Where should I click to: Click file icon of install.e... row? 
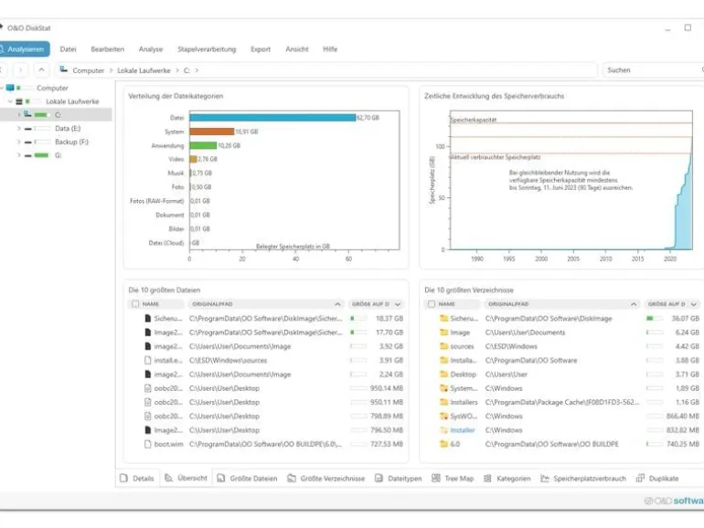[147, 360]
